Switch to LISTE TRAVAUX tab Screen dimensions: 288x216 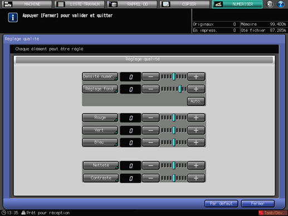click(80, 4)
